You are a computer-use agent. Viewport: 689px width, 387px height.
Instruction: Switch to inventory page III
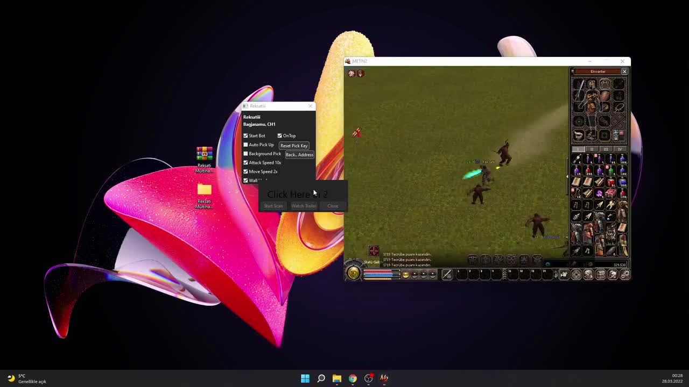click(x=606, y=149)
